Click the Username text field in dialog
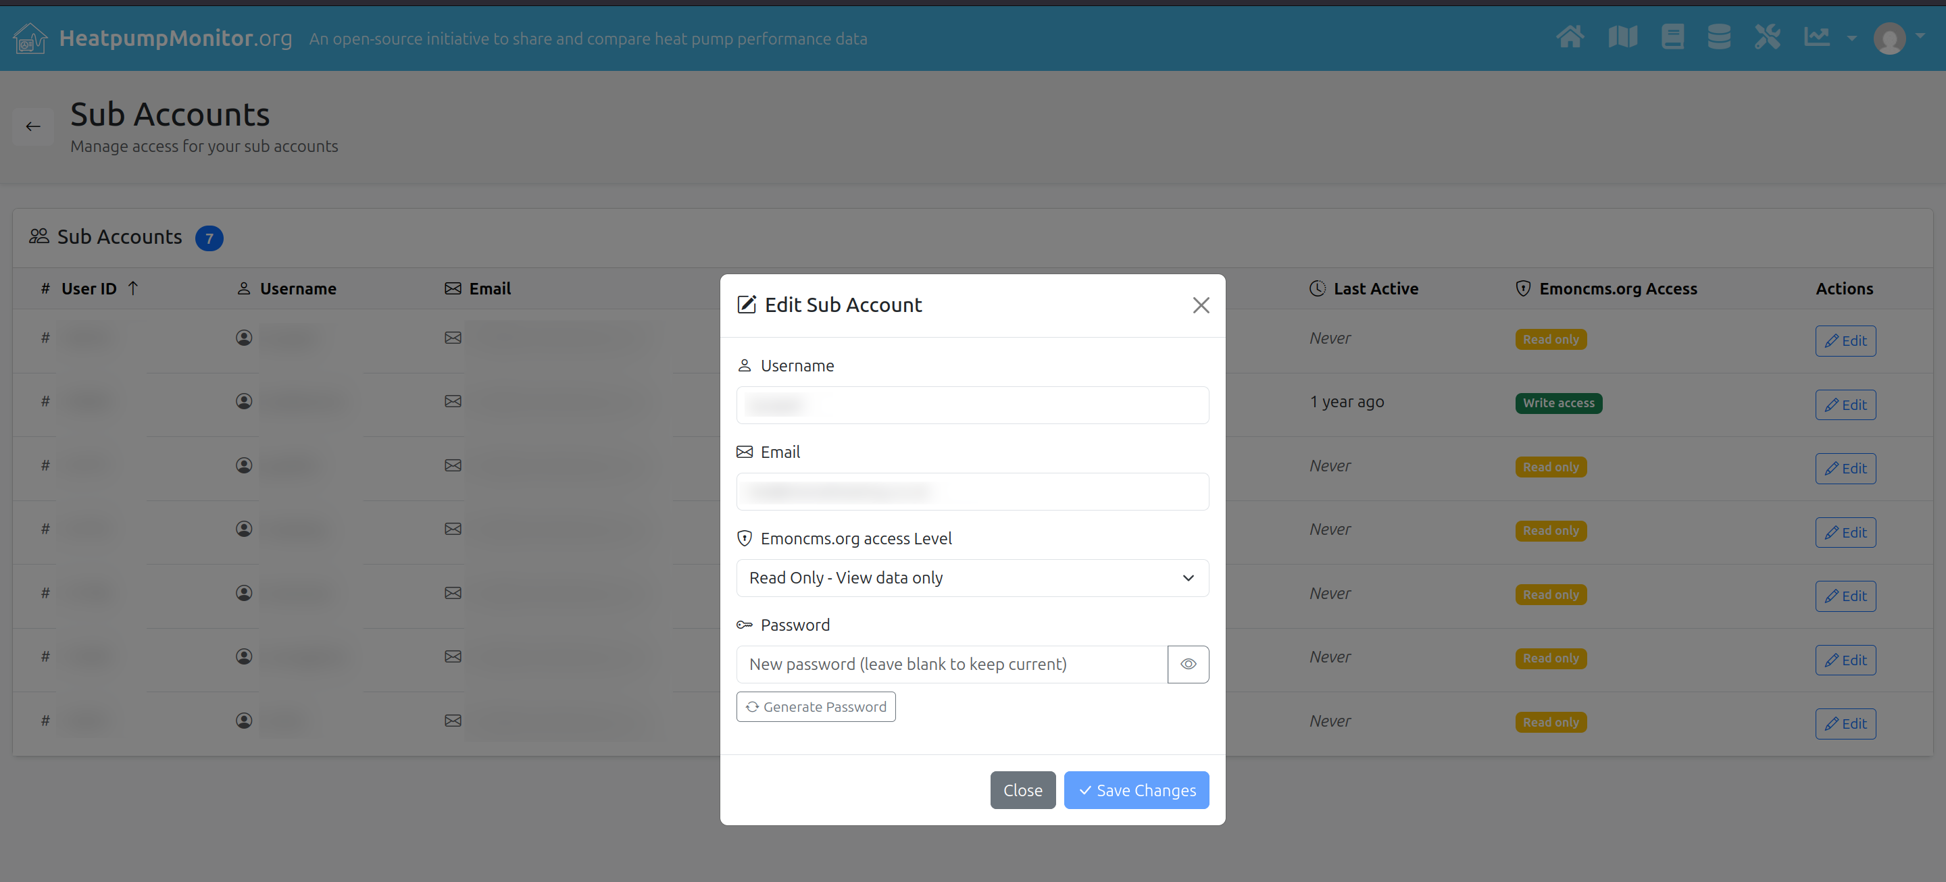The height and width of the screenshot is (882, 1946). pyautogui.click(x=972, y=405)
